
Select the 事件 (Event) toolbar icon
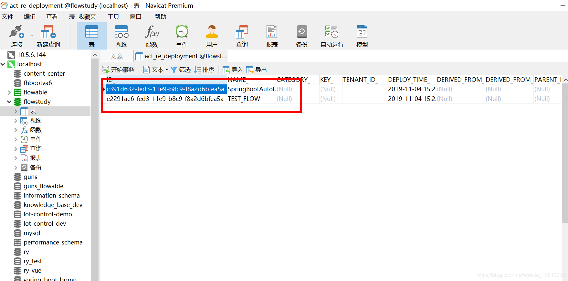[182, 36]
